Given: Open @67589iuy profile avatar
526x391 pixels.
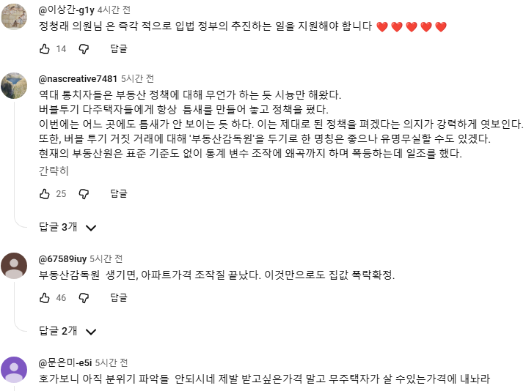Looking at the screenshot, I should [x=15, y=265].
